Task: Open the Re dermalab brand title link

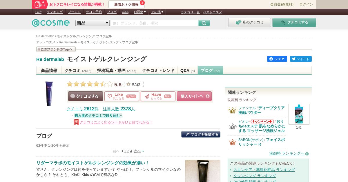Action: [50, 59]
